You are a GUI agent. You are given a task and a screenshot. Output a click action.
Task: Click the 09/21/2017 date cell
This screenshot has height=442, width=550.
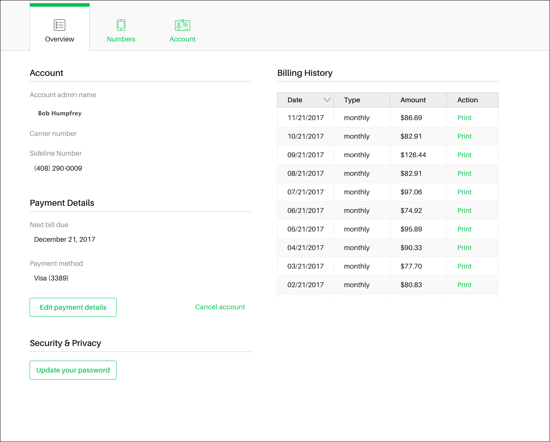pos(305,155)
